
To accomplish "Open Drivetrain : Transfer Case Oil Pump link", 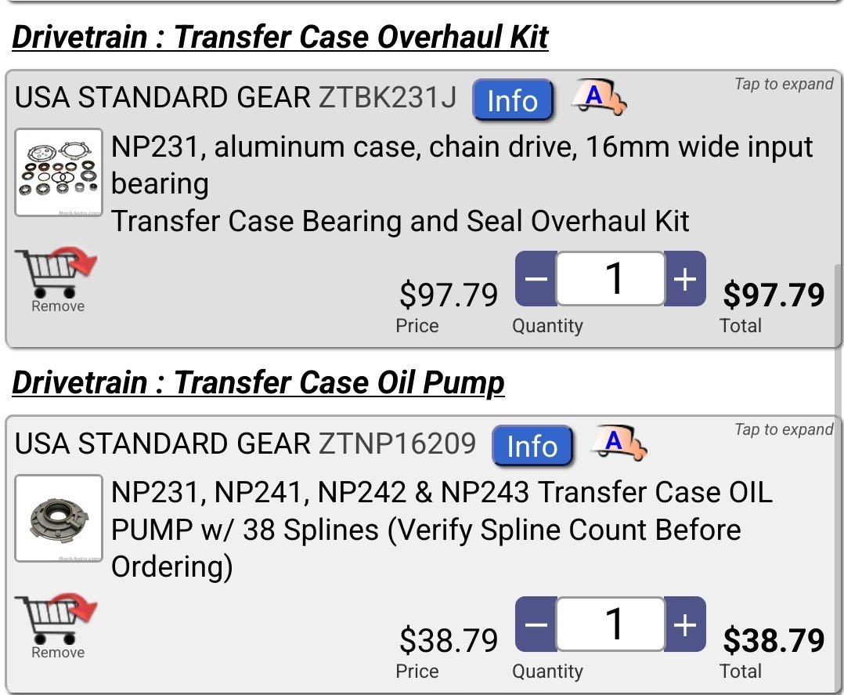I will point(258,382).
